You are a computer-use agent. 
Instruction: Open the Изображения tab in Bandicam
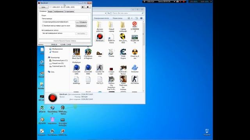pyautogui.click(x=59, y=11)
